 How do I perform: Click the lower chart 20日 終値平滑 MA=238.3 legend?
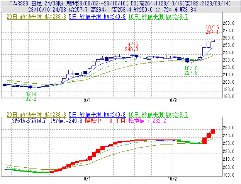click(36, 115)
